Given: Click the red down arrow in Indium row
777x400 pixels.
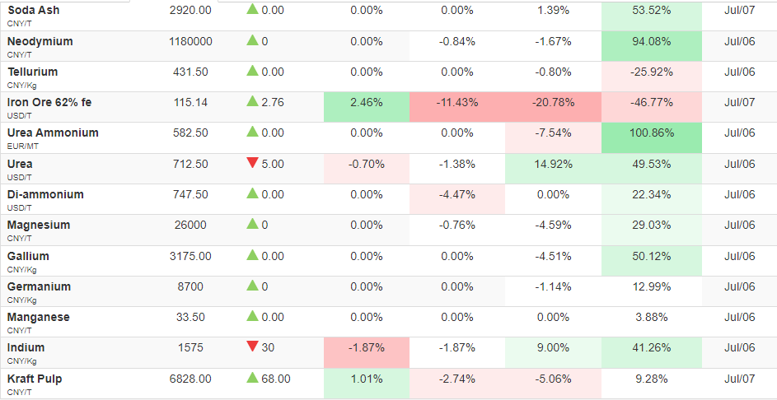Looking at the screenshot, I should (x=253, y=347).
